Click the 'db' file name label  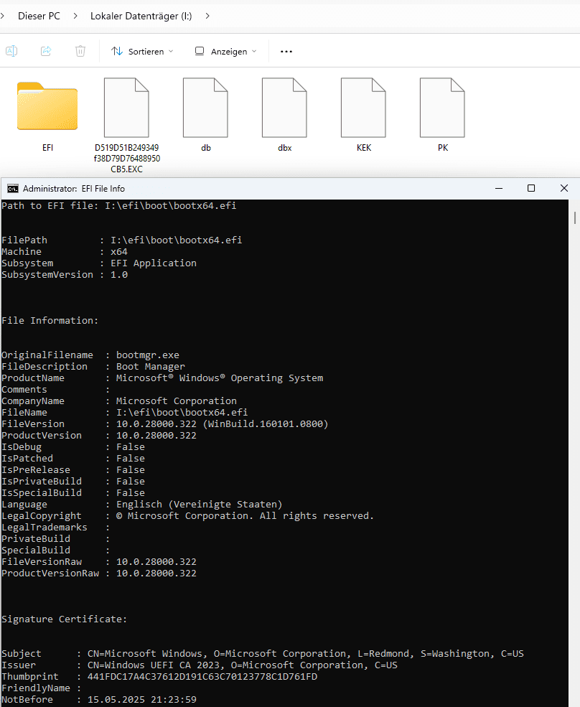(206, 148)
